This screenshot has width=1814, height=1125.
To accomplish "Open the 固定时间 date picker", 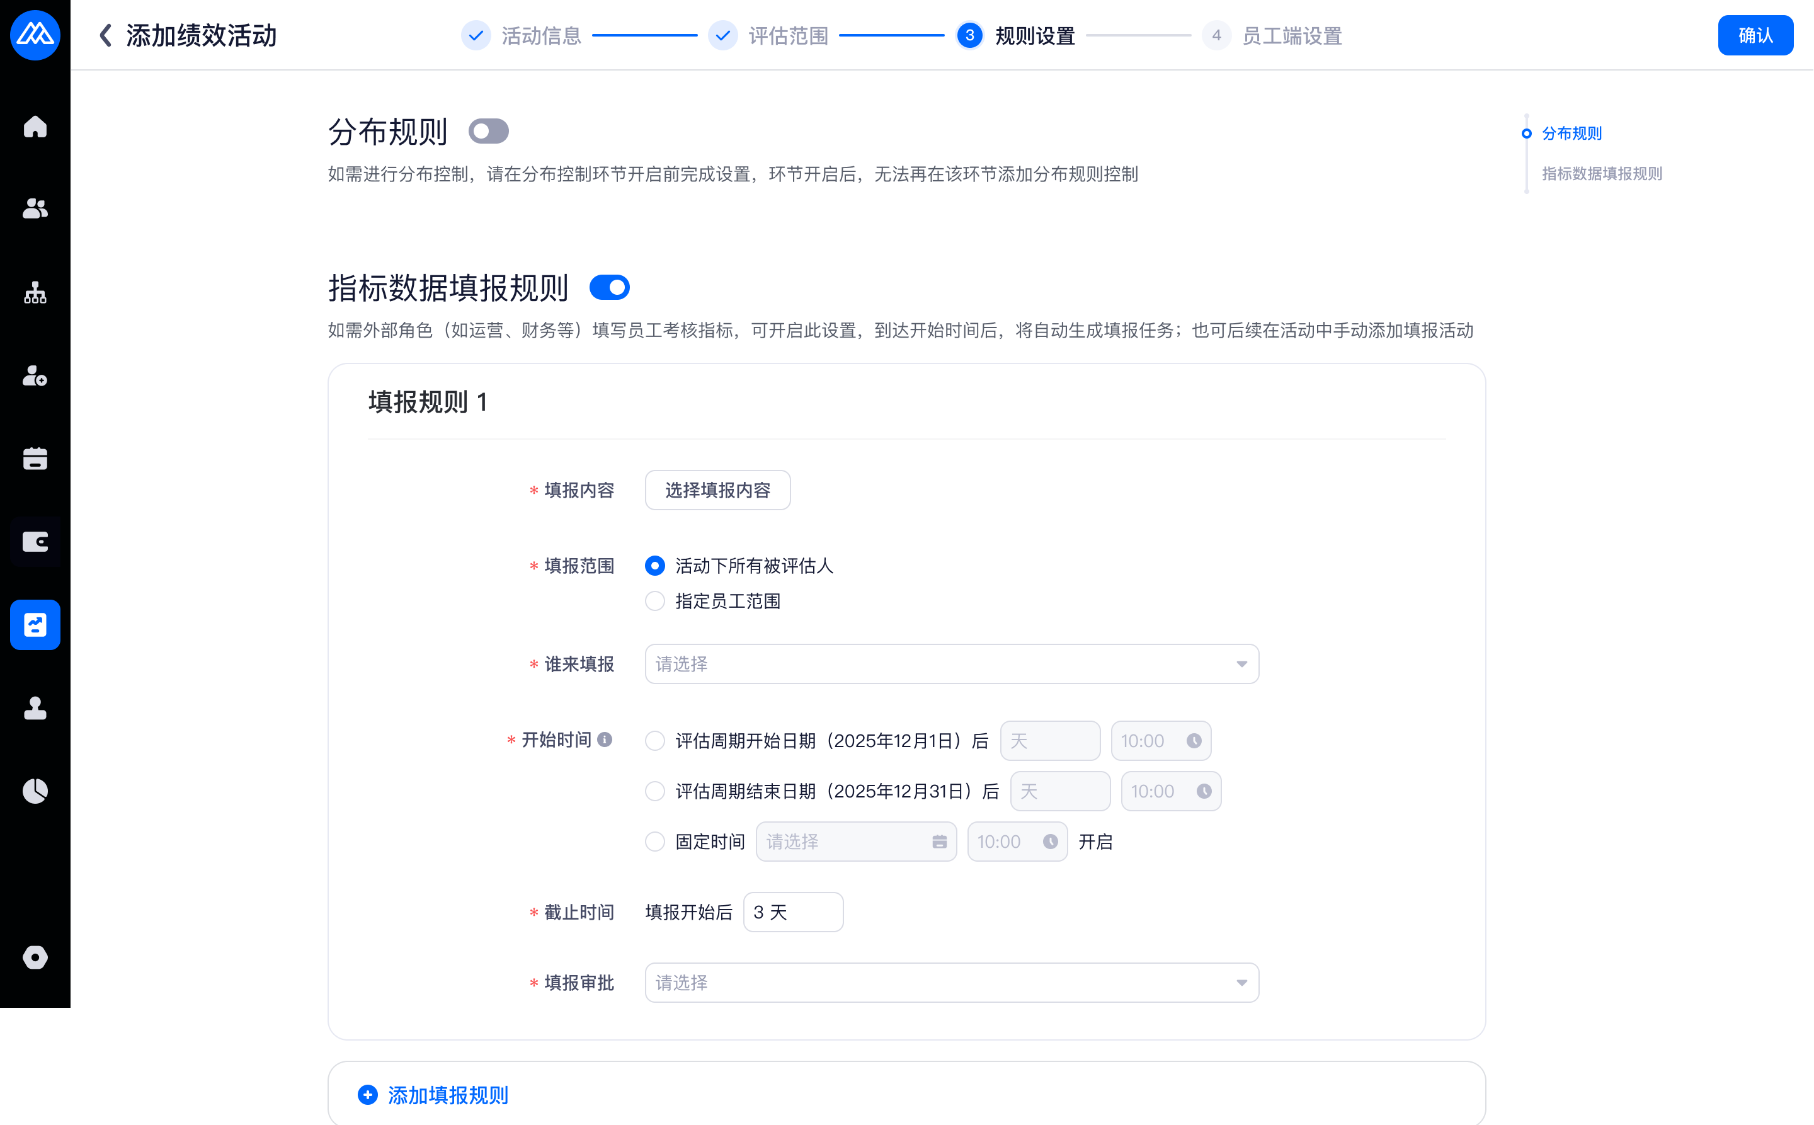I will click(x=855, y=842).
